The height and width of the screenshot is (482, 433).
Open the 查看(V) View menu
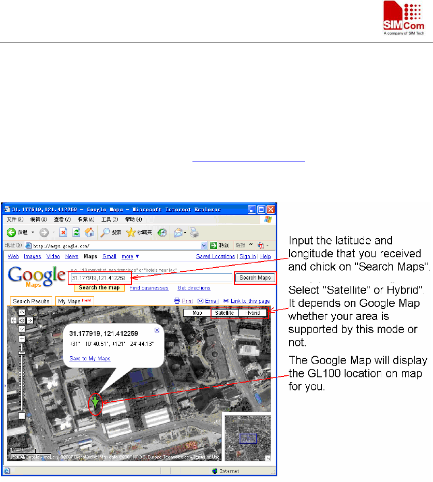tap(63, 220)
